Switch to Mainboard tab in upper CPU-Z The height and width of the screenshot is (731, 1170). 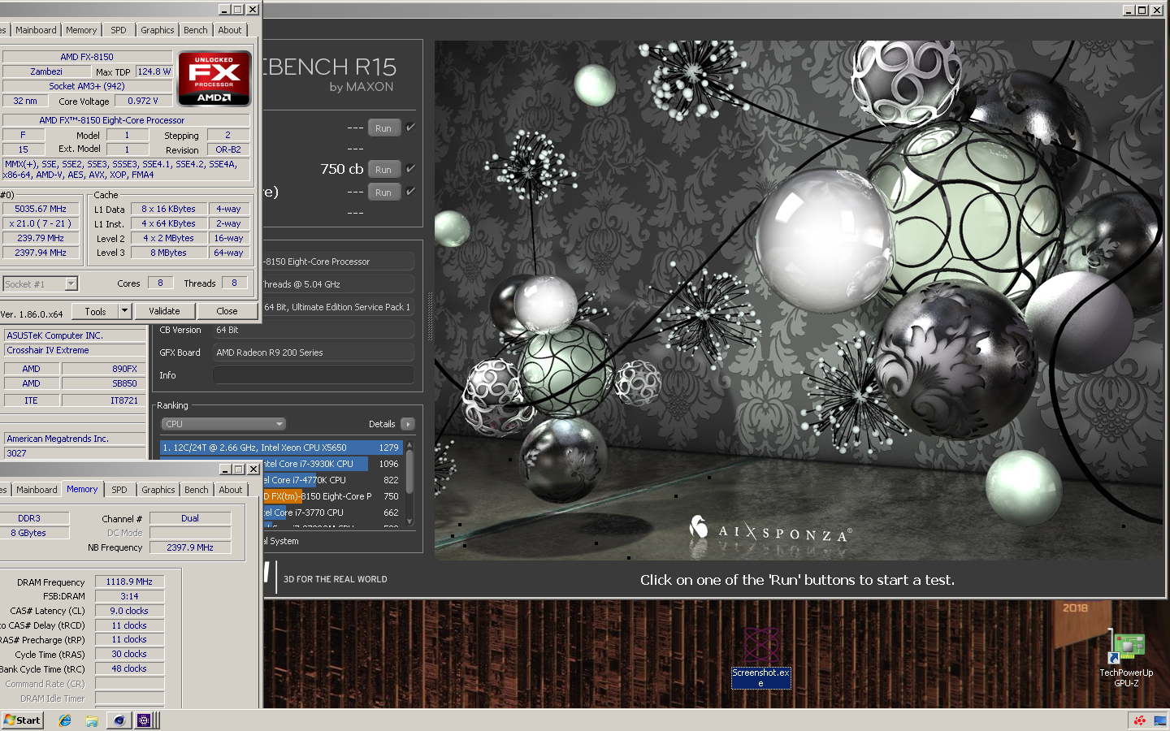(x=36, y=30)
